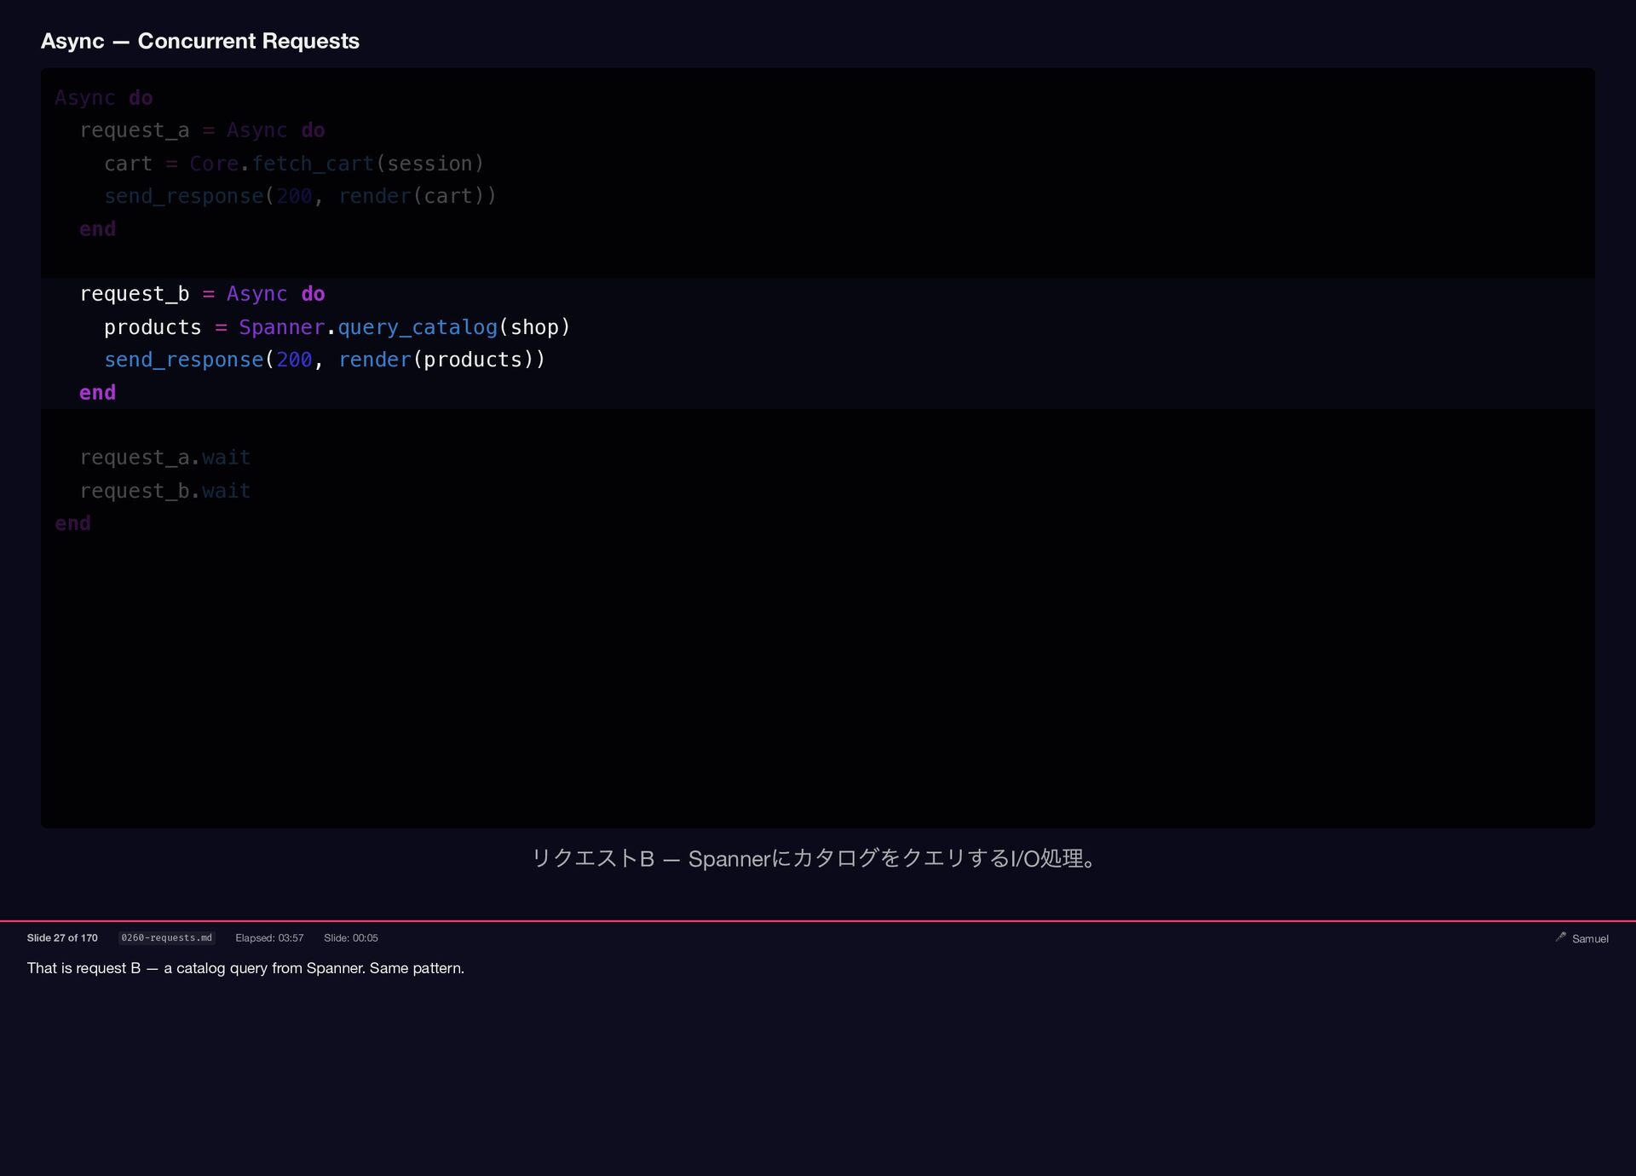Click the red progress line above the notes
1636x1176 pixels.
(818, 920)
